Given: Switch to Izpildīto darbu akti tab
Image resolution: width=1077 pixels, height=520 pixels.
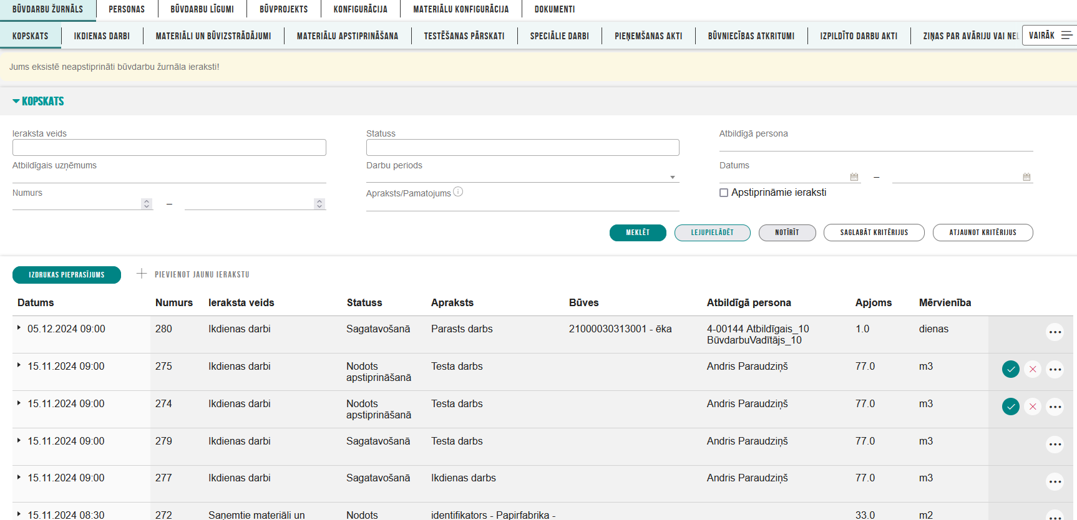Looking at the screenshot, I should 859,36.
